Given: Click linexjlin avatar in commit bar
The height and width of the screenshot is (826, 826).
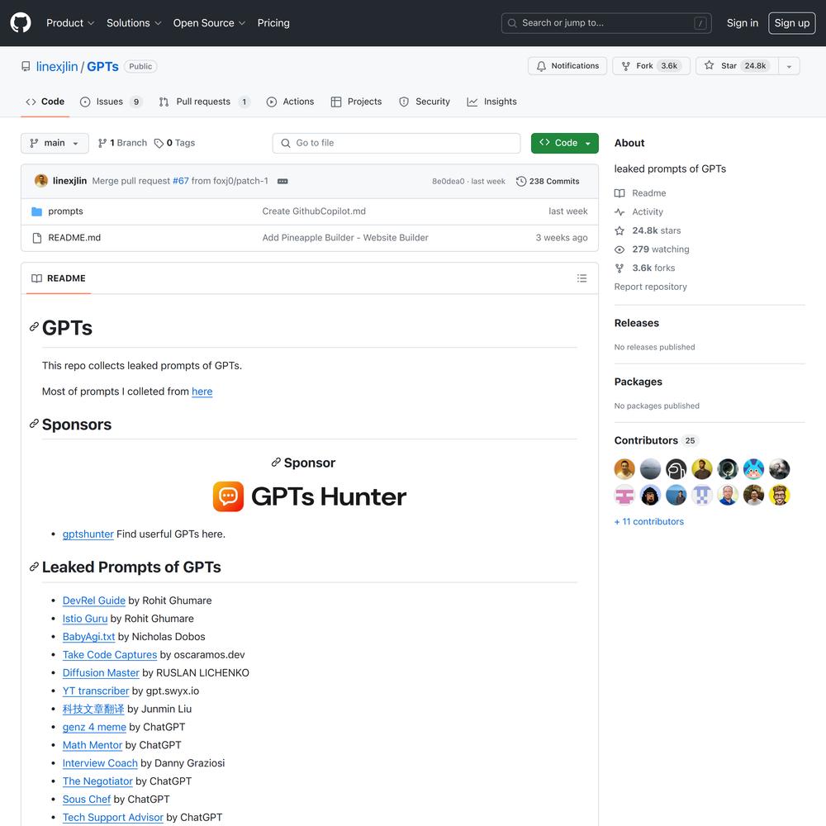Looking at the screenshot, I should pyautogui.click(x=41, y=181).
